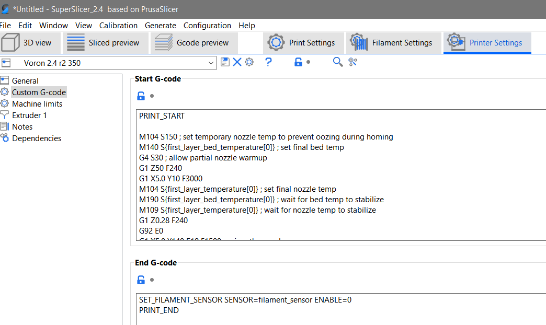This screenshot has width=546, height=325.
Task: Click the Gcode preview stacked sheets icon
Action: 164,42
